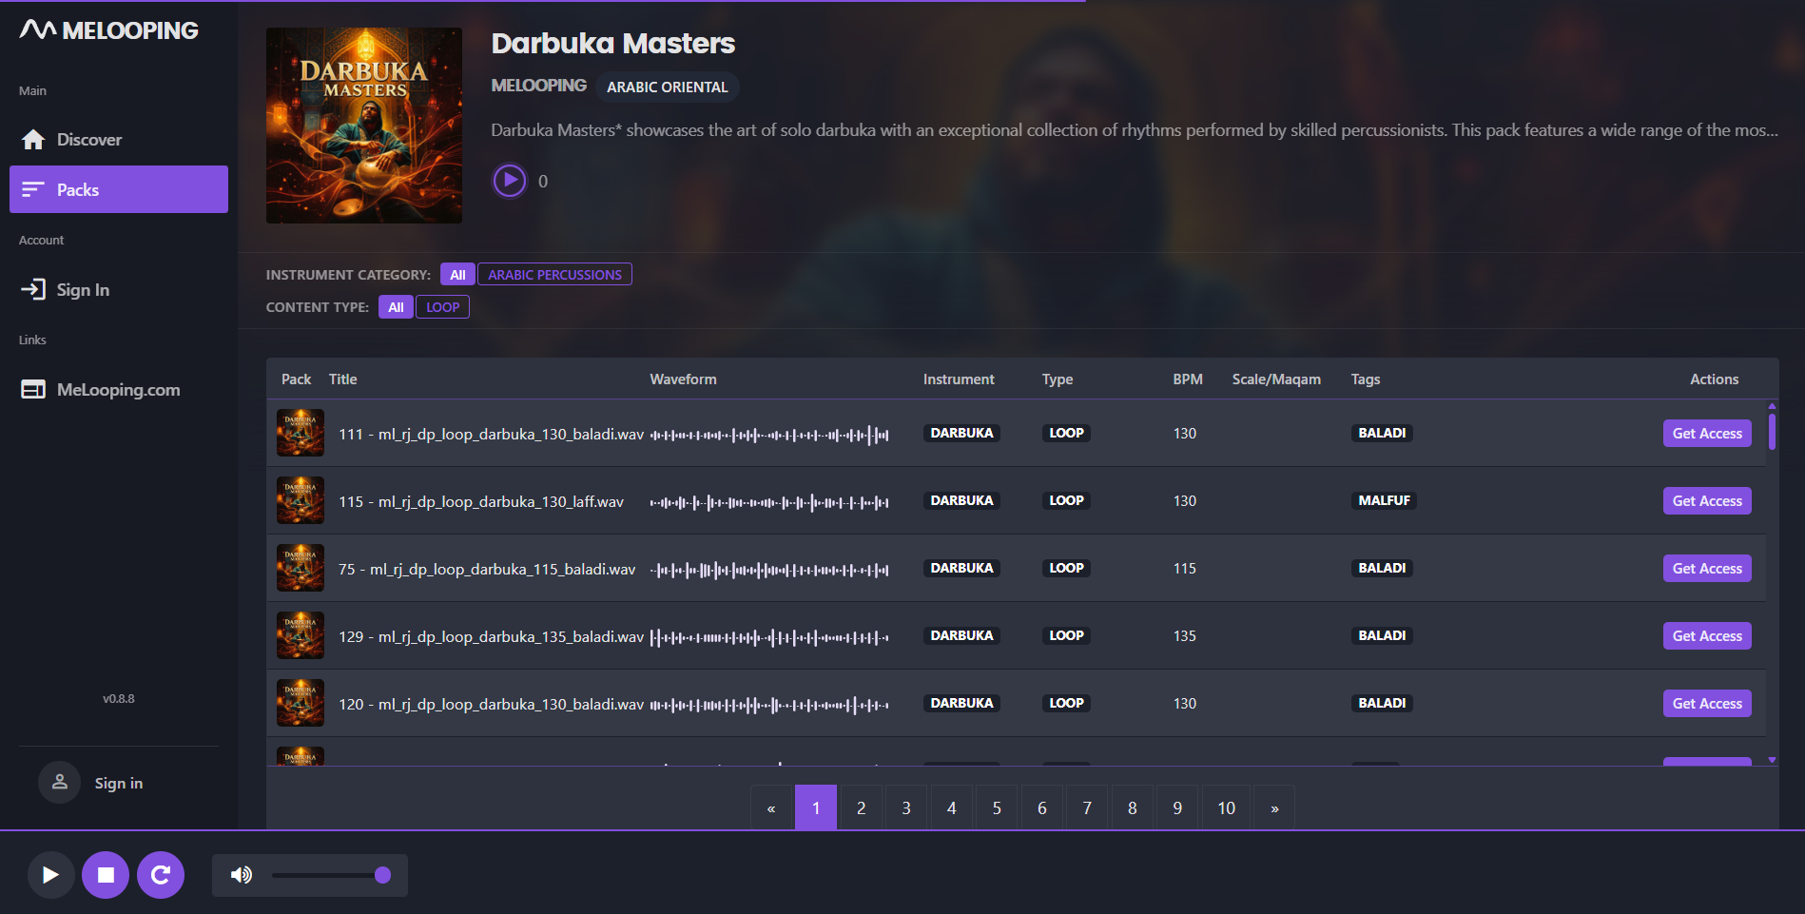Open the MeLooping.com link
The image size is (1805, 914).
point(118,390)
